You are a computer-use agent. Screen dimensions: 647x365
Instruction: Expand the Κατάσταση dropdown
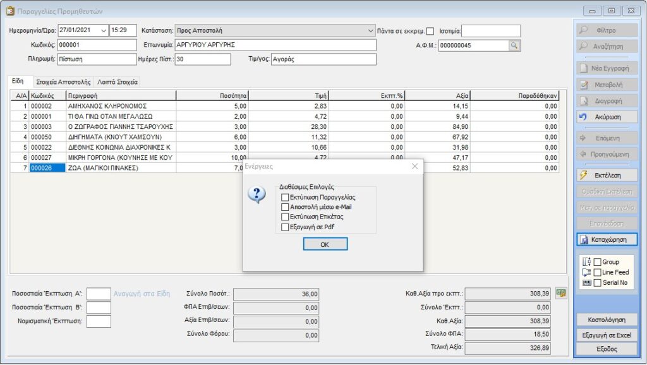[x=370, y=30]
